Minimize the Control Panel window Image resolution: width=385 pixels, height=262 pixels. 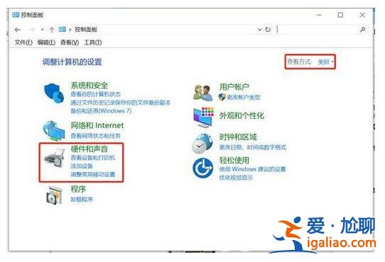(x=318, y=15)
